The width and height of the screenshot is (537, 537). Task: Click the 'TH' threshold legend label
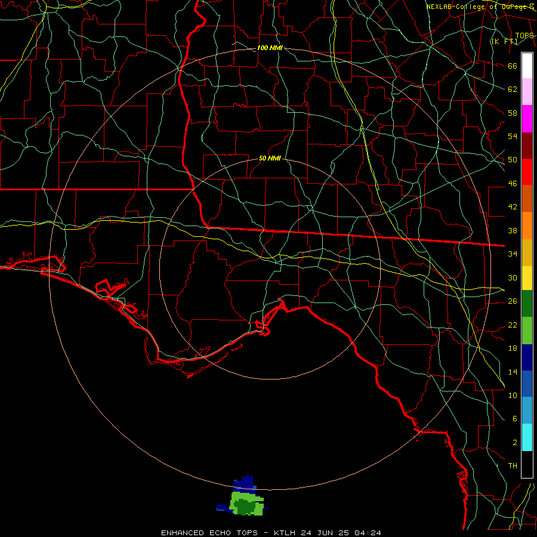[x=513, y=465]
